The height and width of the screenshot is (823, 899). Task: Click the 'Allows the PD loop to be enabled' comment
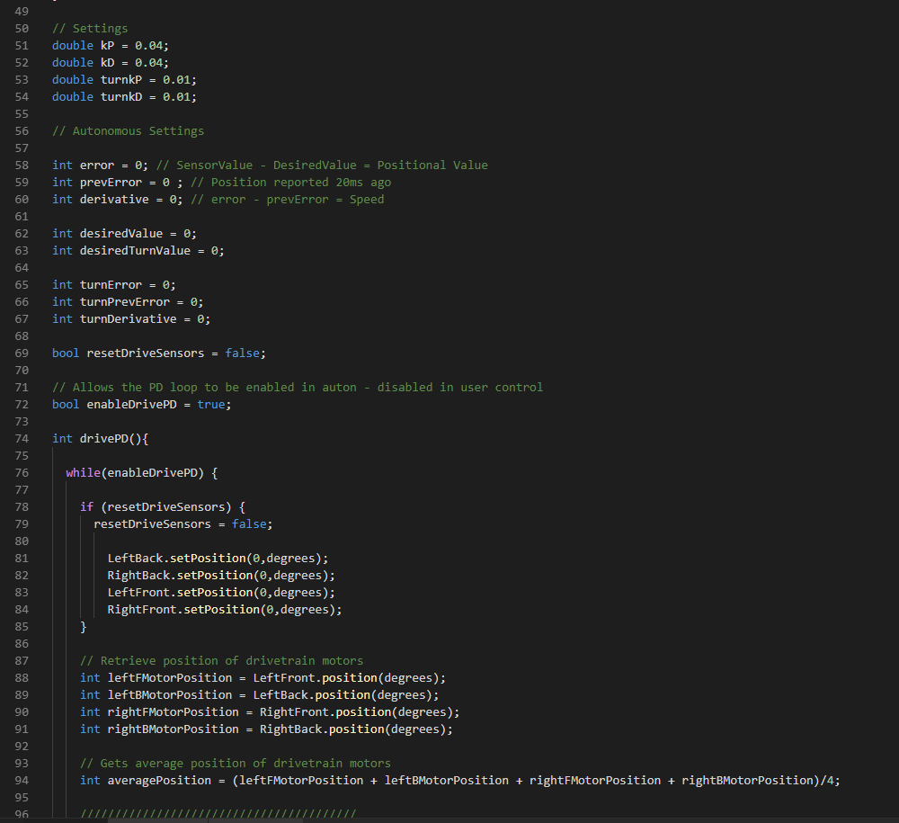[183, 388]
